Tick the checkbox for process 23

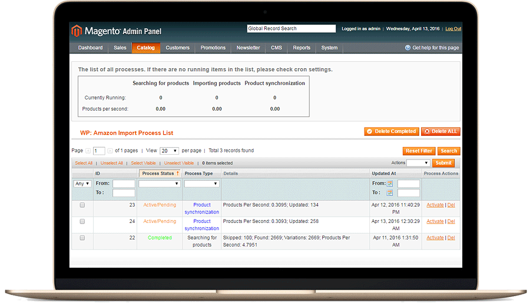click(82, 205)
